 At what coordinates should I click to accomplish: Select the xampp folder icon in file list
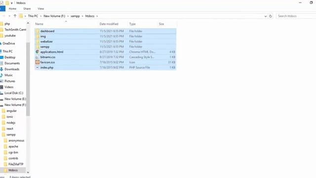click(38, 46)
